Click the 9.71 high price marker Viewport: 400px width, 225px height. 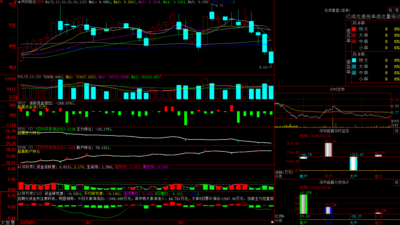pos(219,5)
